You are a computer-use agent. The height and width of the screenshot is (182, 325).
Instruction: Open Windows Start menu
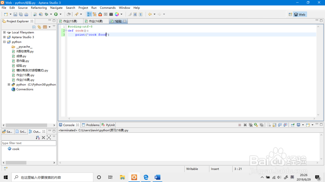[x=6, y=177]
